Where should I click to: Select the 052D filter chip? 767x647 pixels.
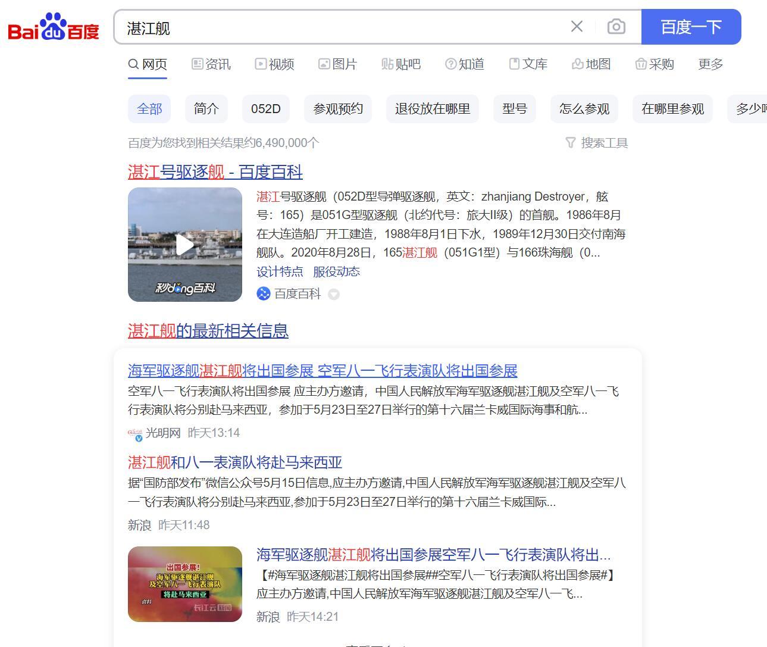(x=266, y=109)
